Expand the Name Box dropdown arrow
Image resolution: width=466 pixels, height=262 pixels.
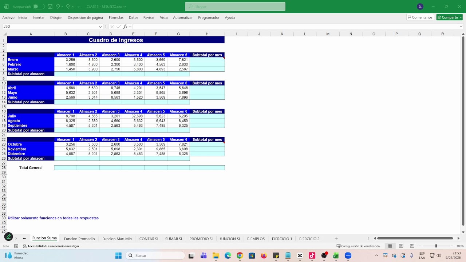tap(100, 27)
